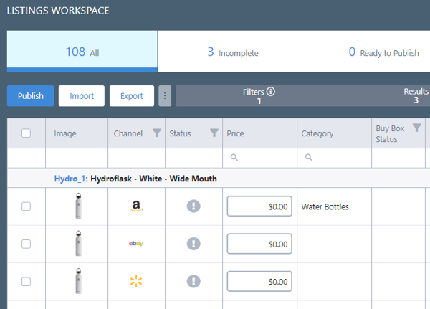Click the Amazon channel logo icon

click(x=136, y=206)
